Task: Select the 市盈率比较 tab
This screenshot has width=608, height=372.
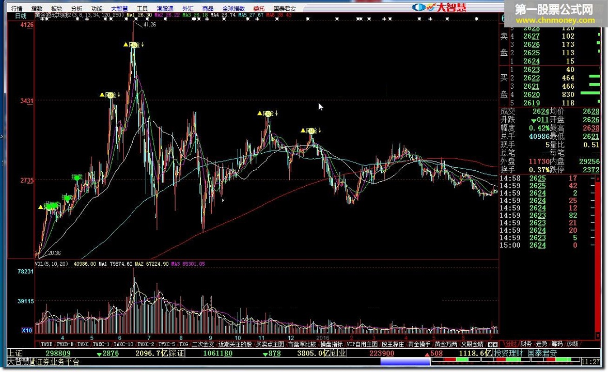Action: 302,344
